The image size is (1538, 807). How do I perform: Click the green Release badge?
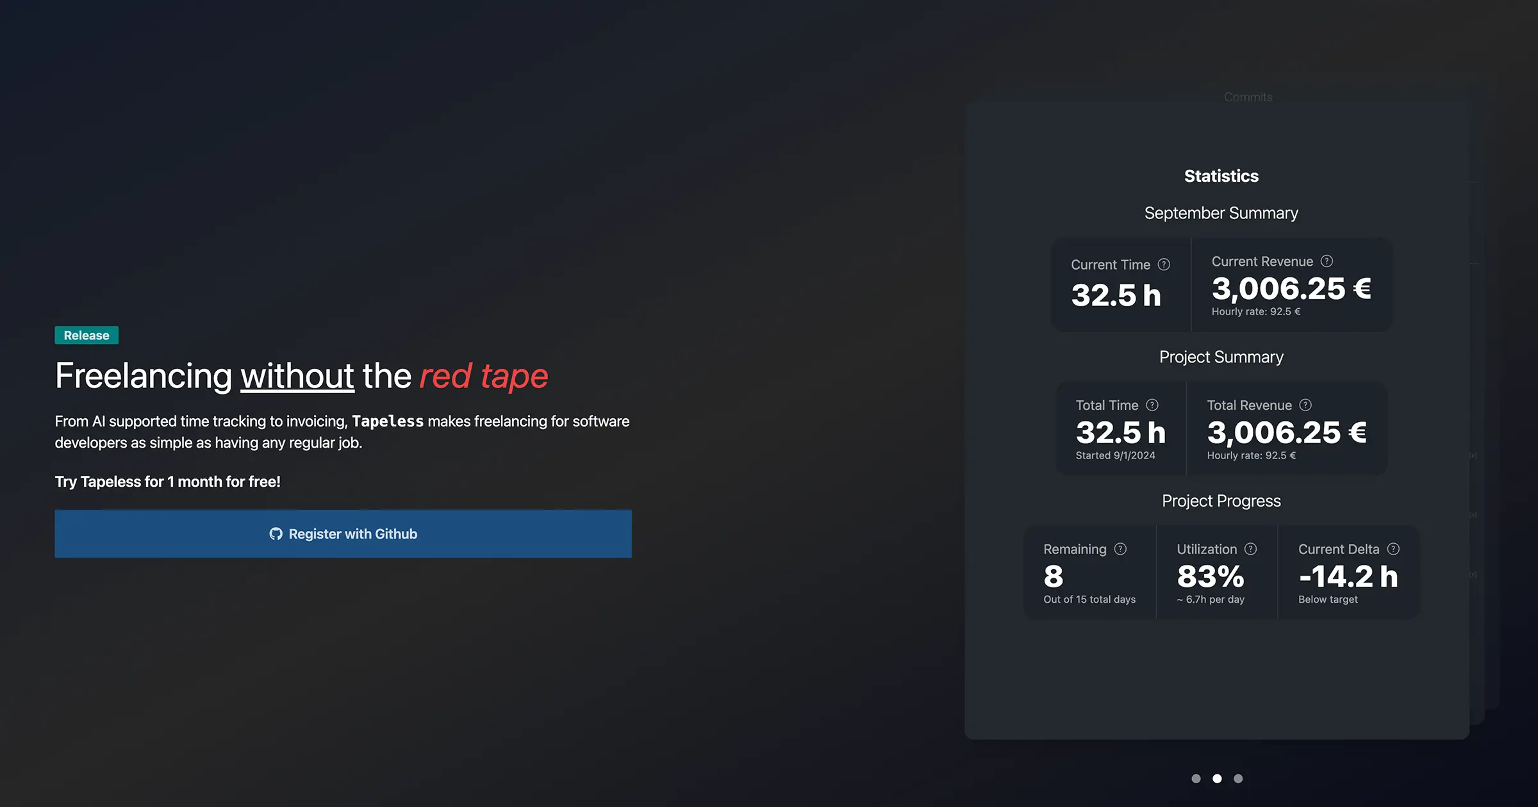point(87,336)
